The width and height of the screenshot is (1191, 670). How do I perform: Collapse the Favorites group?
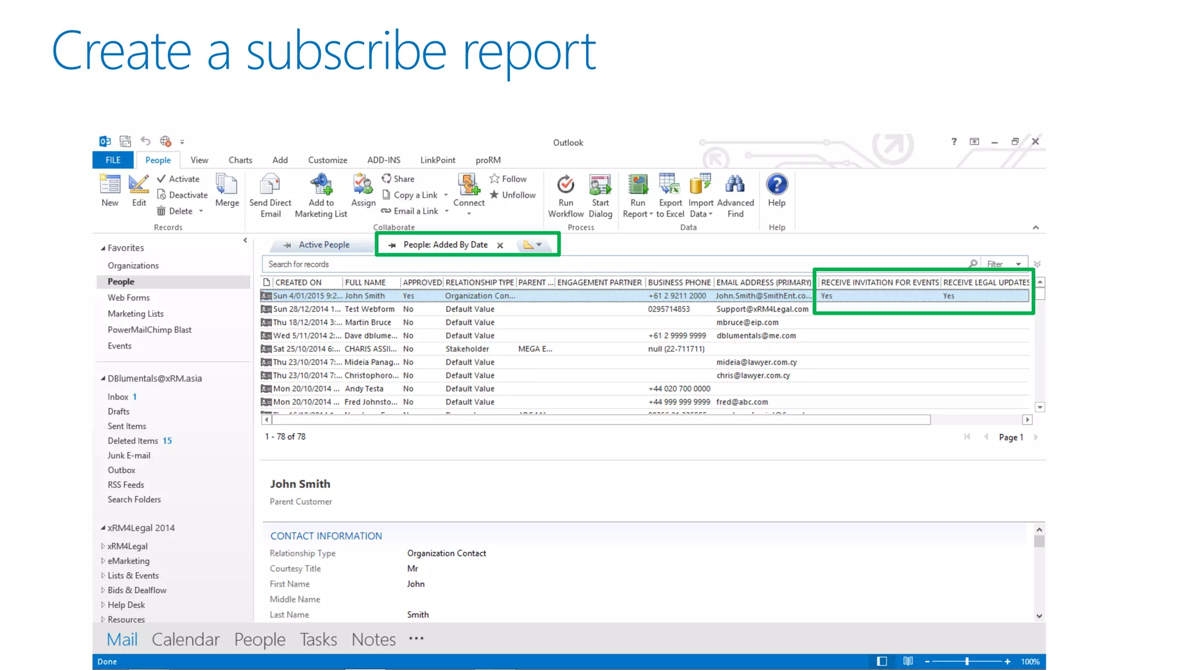(x=103, y=248)
